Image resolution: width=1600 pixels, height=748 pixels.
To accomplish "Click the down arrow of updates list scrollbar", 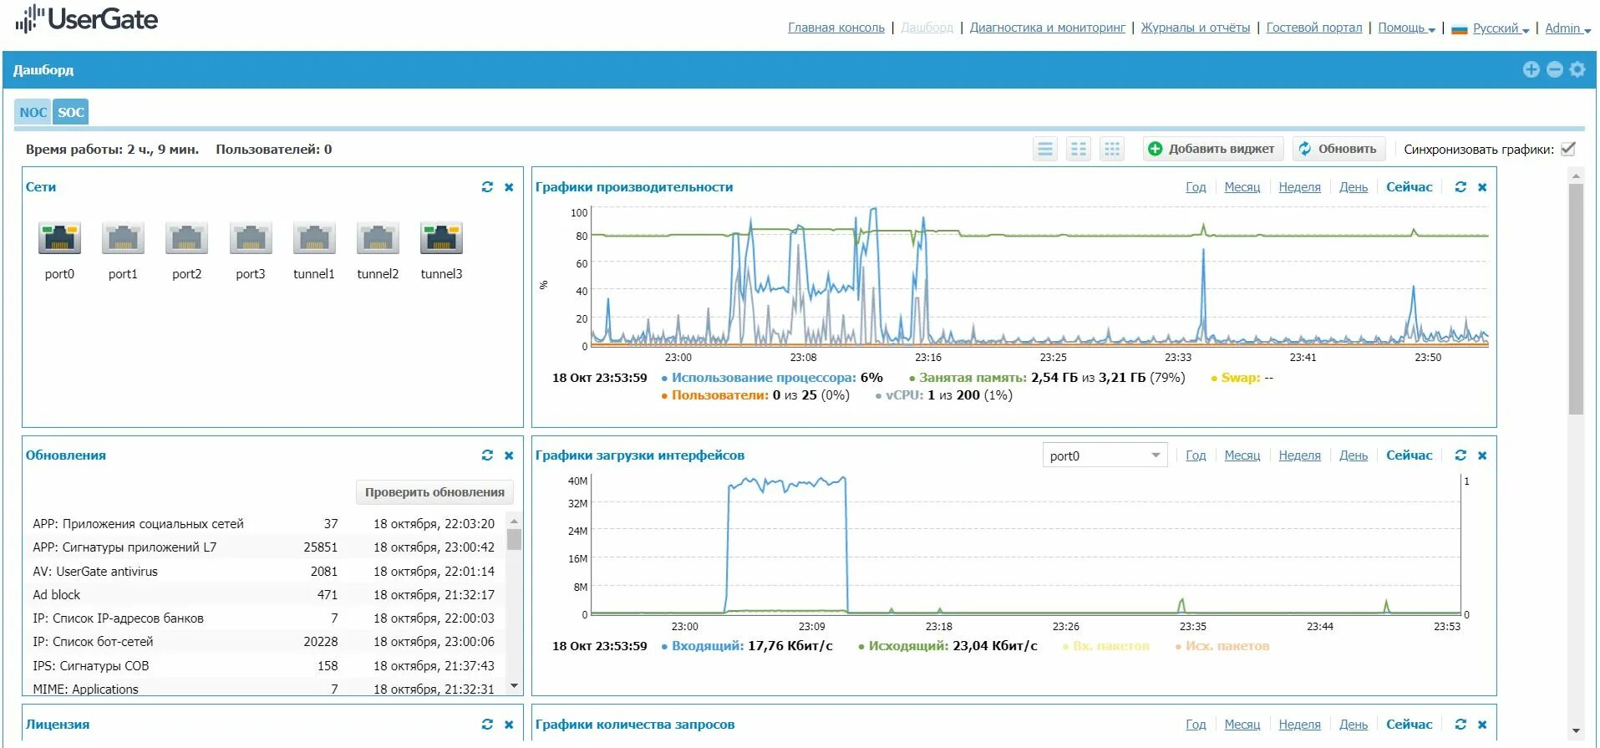I will (514, 686).
